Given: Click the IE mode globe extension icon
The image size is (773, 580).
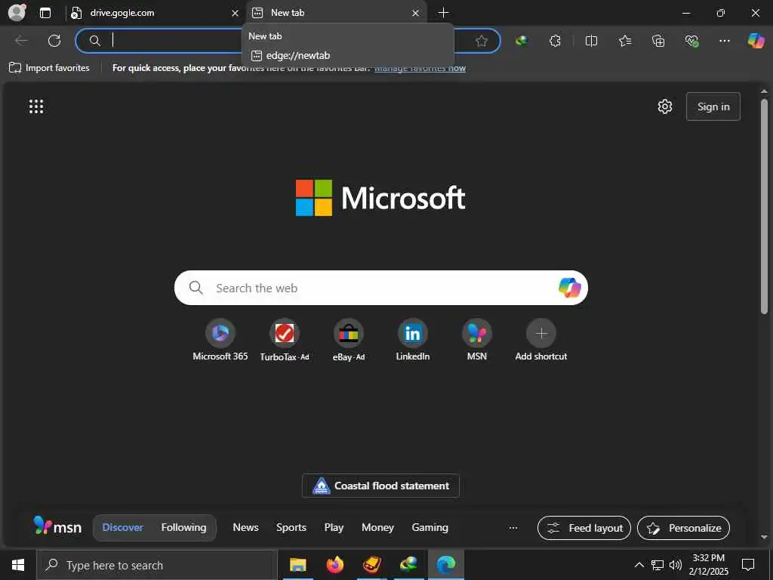Looking at the screenshot, I should coord(522,41).
